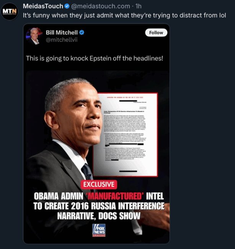Click the red 'MANUFACTURED' word in headline
The width and height of the screenshot is (235, 249).
pyautogui.click(x=115, y=196)
